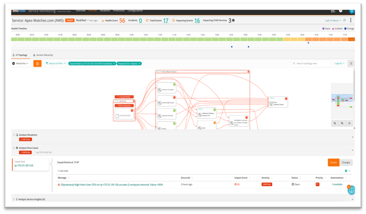Select the nginx node in topology
The width and height of the screenshot is (366, 214).
207,125
